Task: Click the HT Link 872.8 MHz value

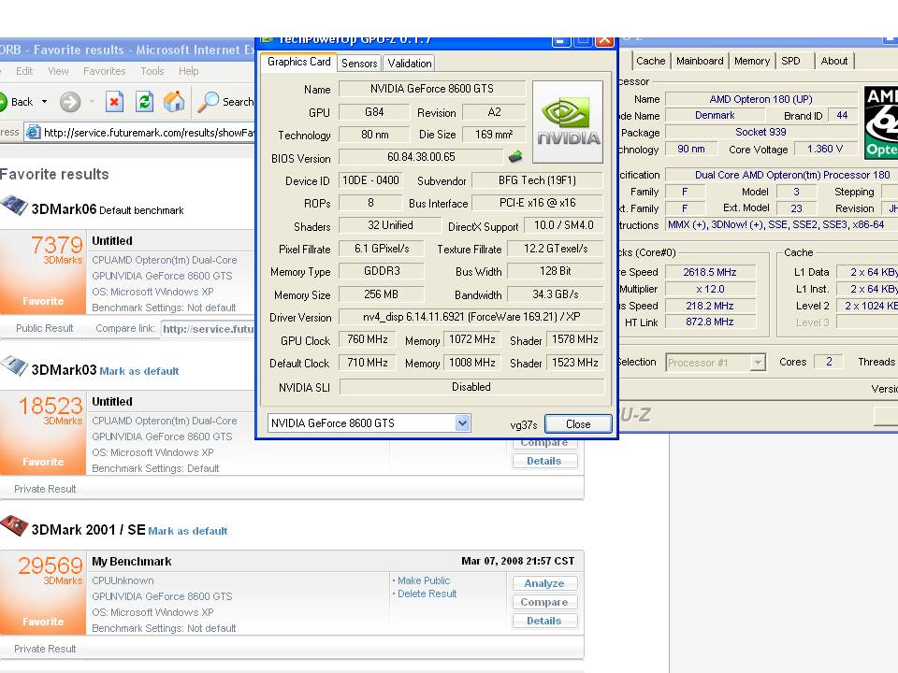Action: 710,322
